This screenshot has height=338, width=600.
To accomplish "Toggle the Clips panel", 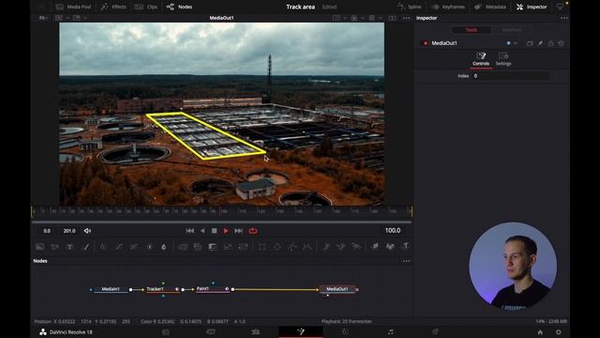I will tap(146, 7).
